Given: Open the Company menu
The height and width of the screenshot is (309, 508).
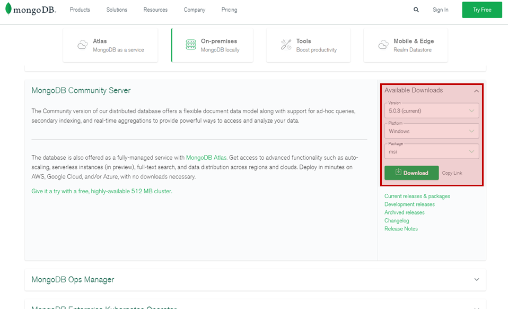Looking at the screenshot, I should pyautogui.click(x=195, y=10).
